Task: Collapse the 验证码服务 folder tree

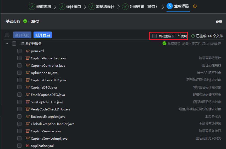Action: (x=7, y=44)
